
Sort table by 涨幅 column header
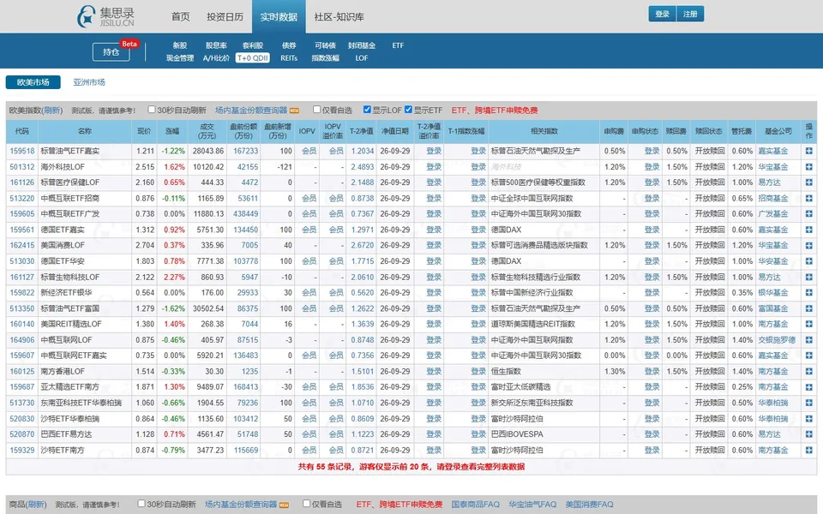(x=172, y=131)
